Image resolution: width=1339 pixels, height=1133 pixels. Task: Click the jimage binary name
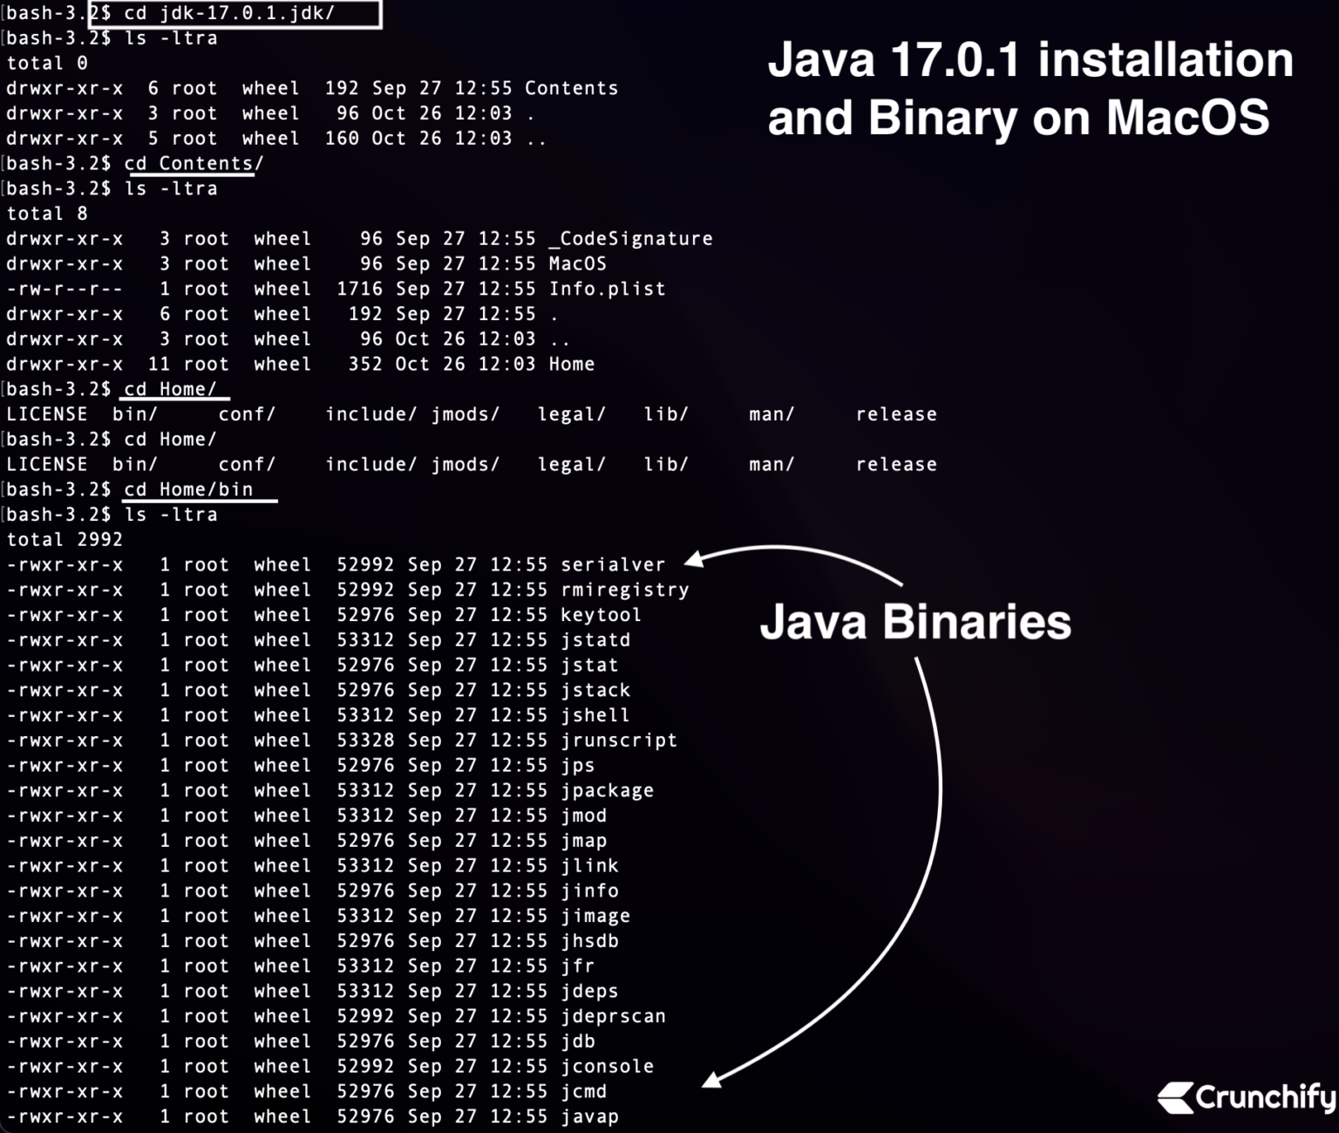point(595,917)
